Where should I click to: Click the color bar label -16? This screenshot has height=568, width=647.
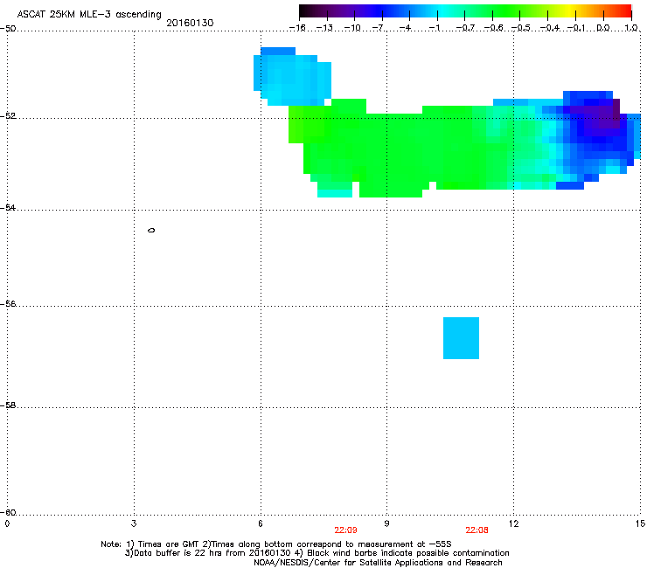(x=297, y=28)
